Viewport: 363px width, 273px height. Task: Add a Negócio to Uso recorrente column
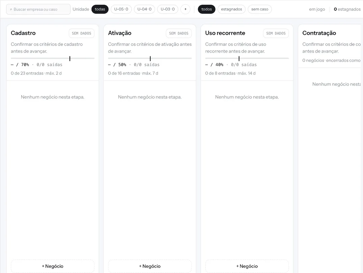pos(247,266)
